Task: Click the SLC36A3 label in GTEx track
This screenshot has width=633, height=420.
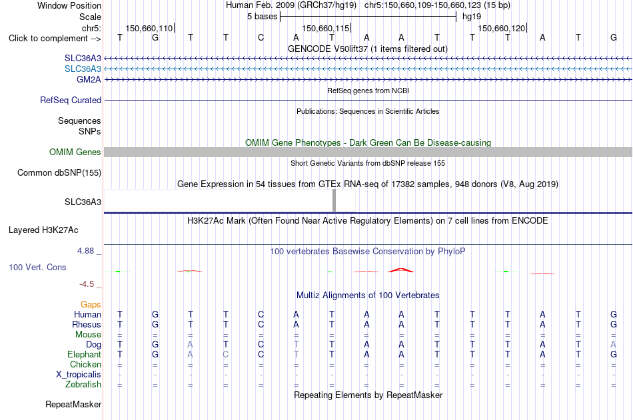Action: pos(83,202)
